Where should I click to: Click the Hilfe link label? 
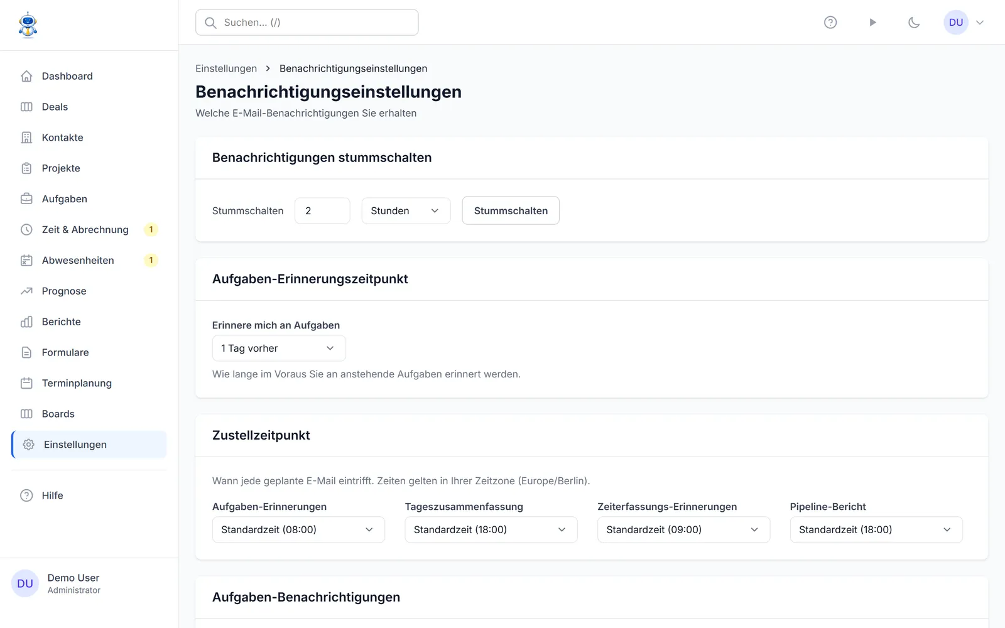click(x=52, y=495)
